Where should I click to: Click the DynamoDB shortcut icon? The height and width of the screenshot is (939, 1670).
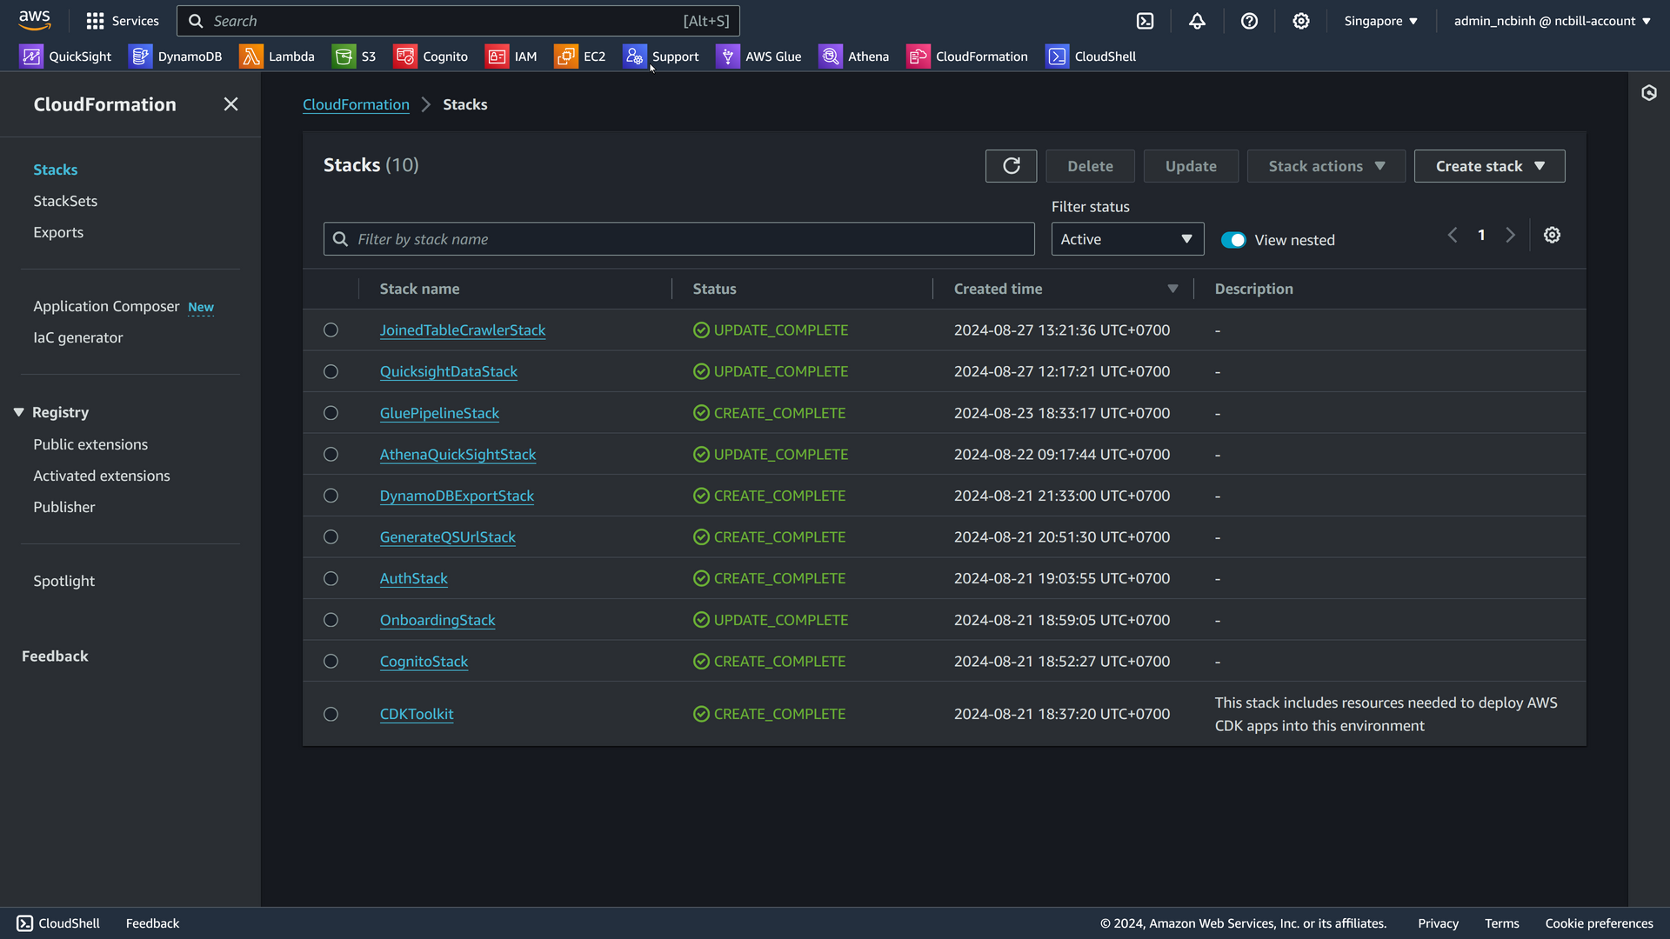(x=140, y=57)
